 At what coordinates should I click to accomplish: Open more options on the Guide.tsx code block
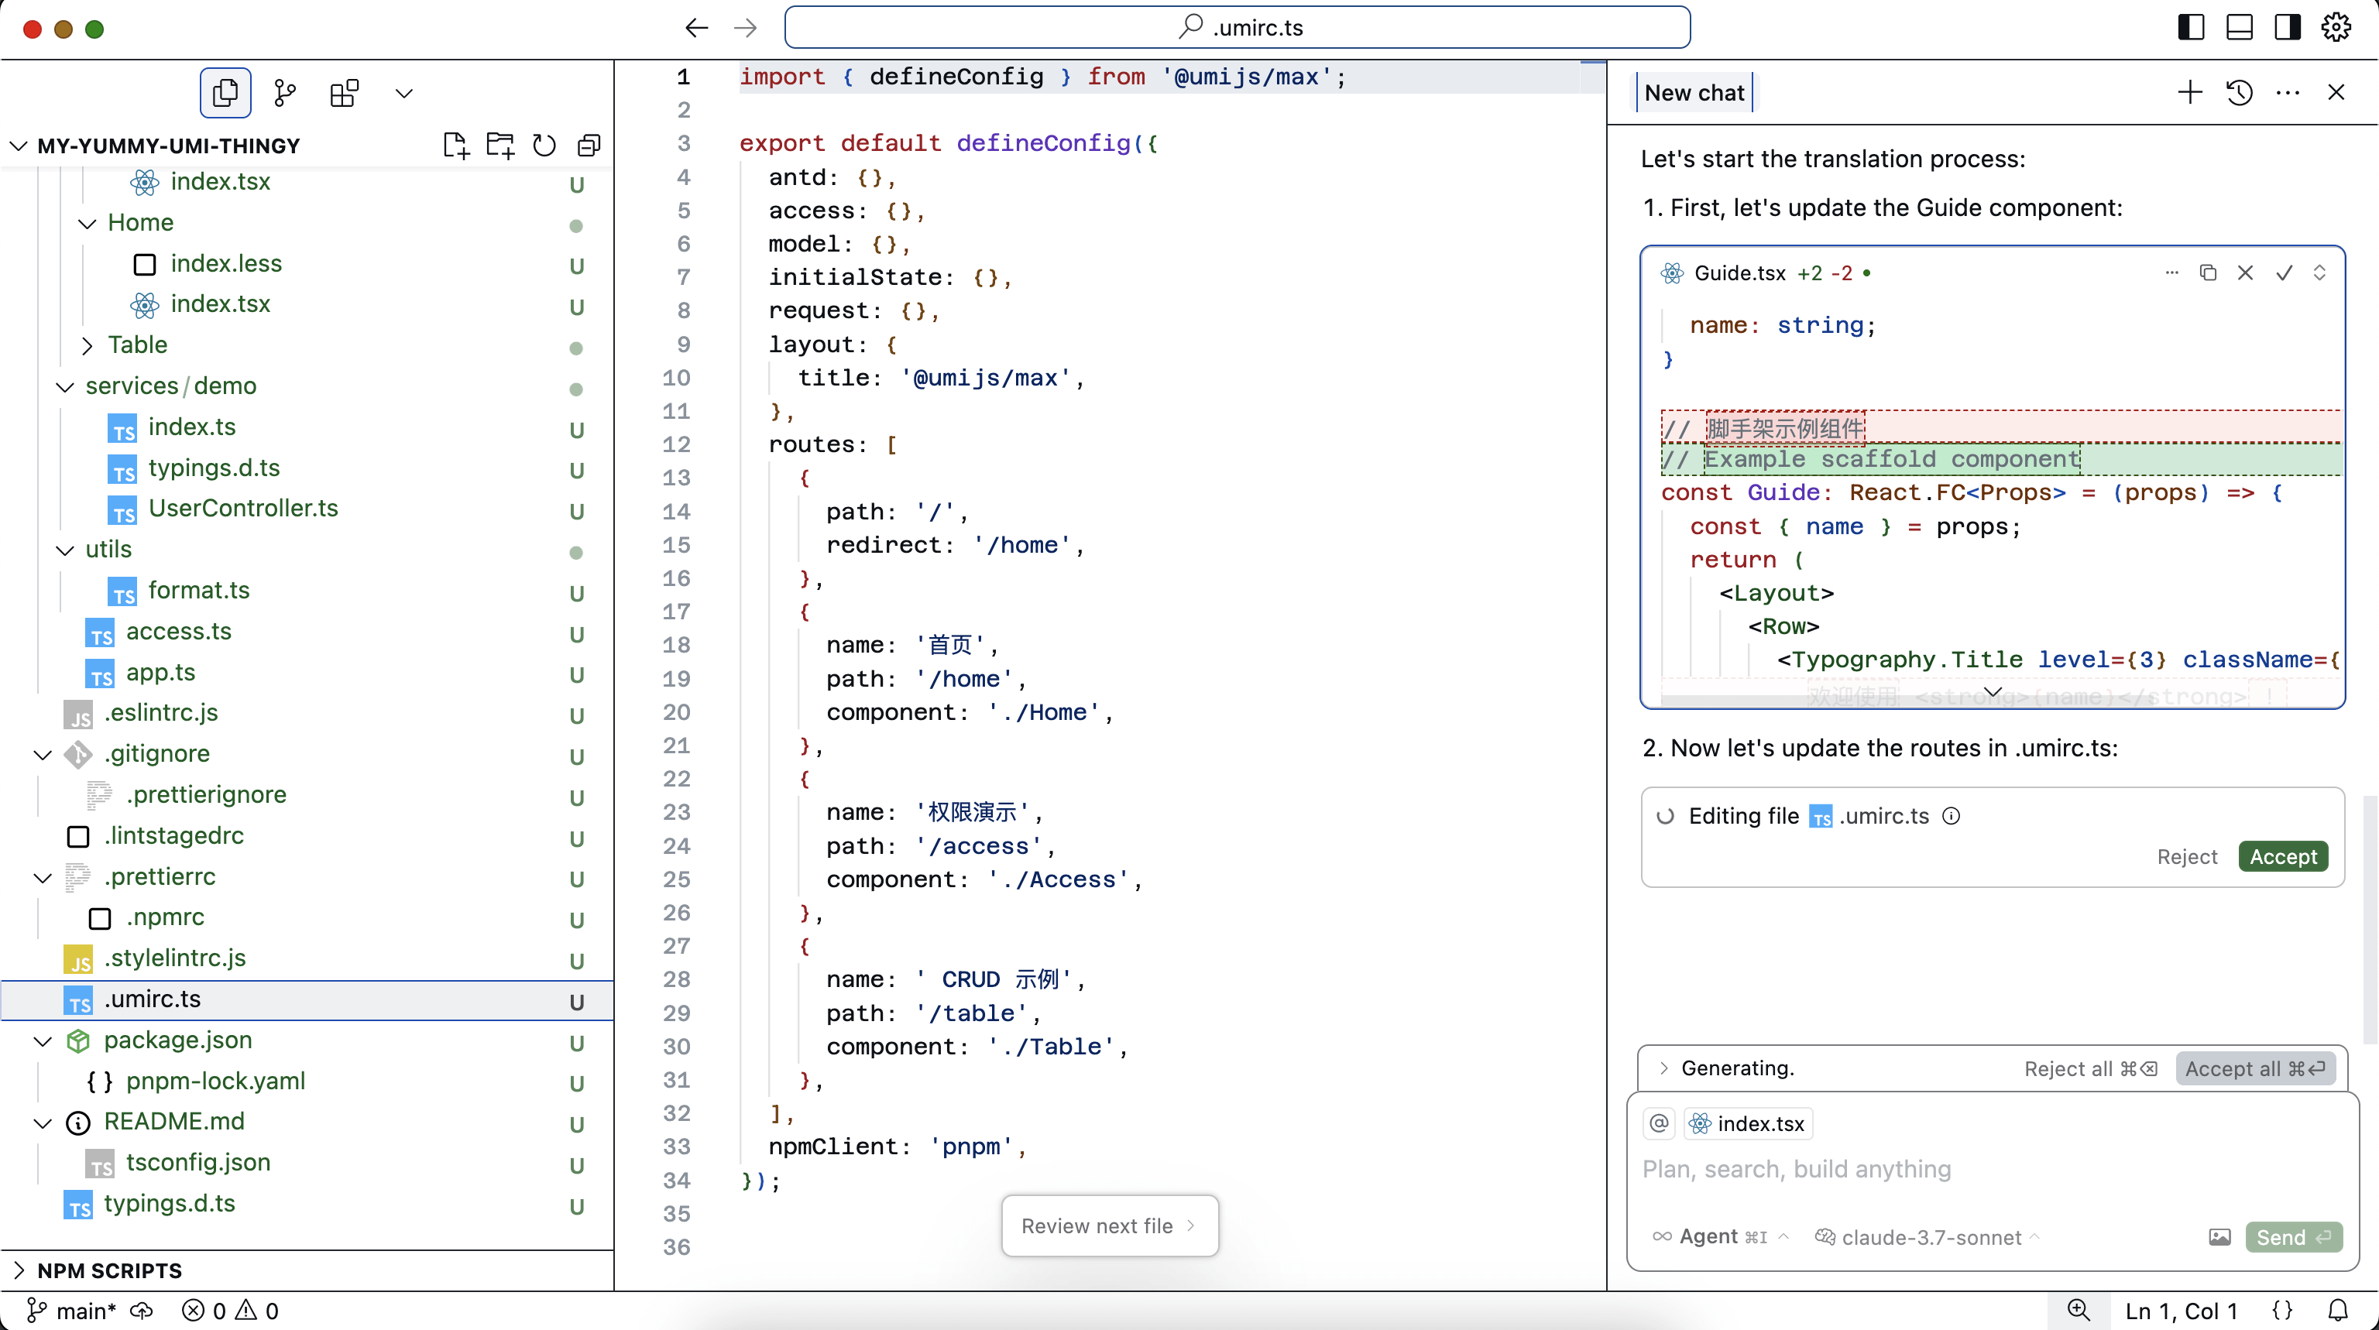coord(2171,273)
